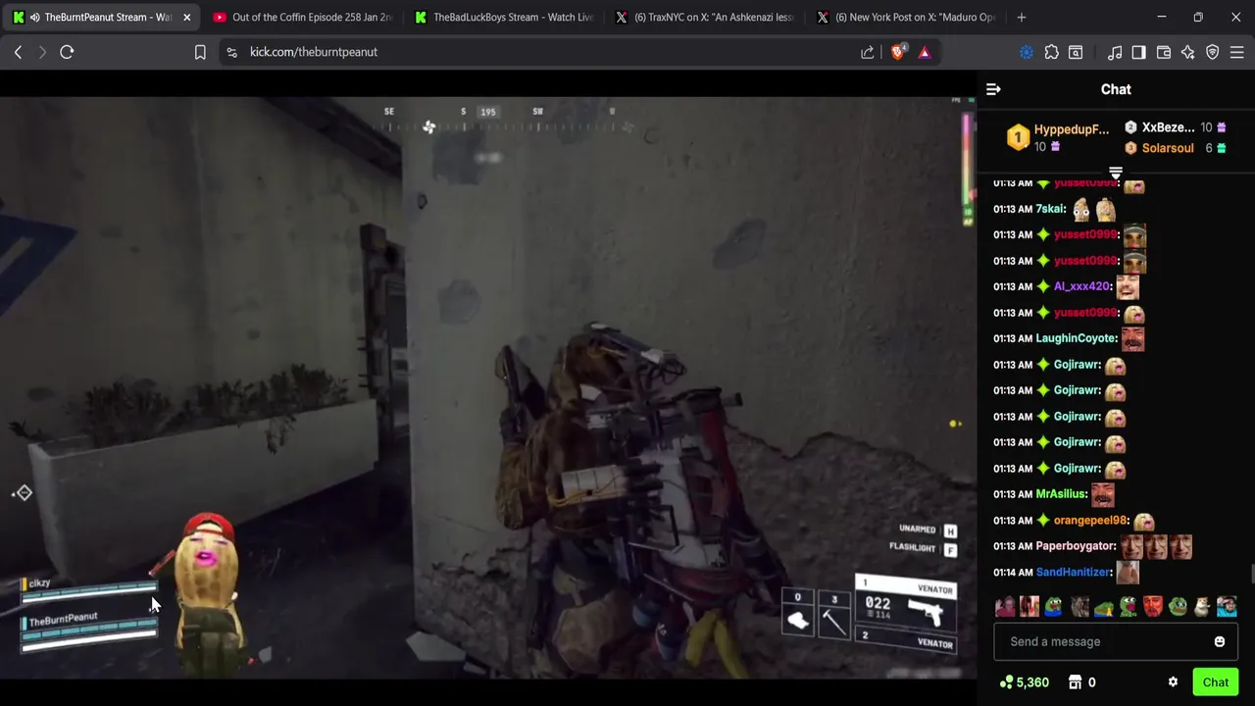This screenshot has width=1255, height=706.
Task: Select Solarsoul third-place gifter
Action: click(x=1175, y=148)
